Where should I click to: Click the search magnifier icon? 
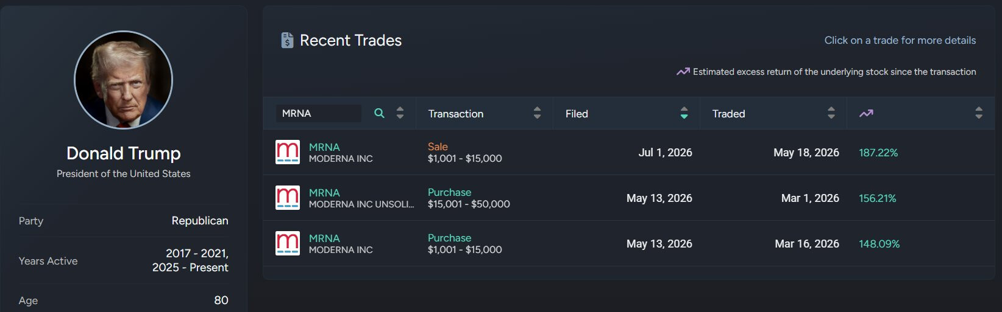pyautogui.click(x=379, y=113)
